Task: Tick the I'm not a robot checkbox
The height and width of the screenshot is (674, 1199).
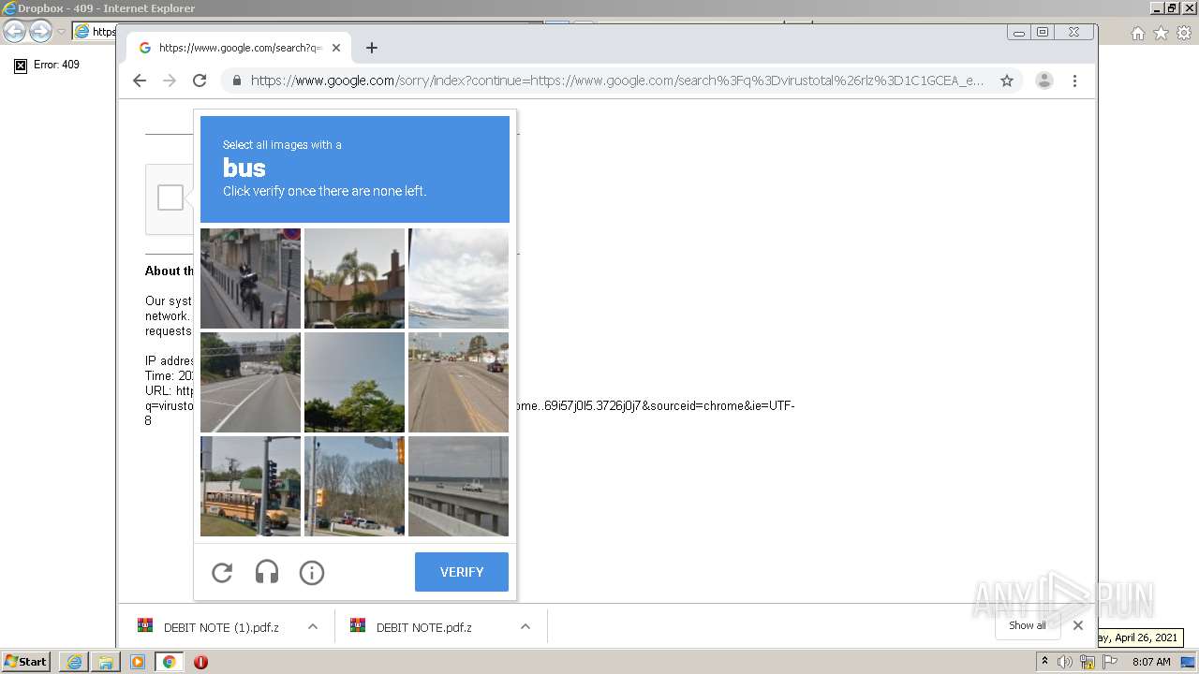Action: click(x=170, y=198)
